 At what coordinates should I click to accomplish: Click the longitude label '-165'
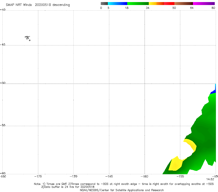coord(109,176)
